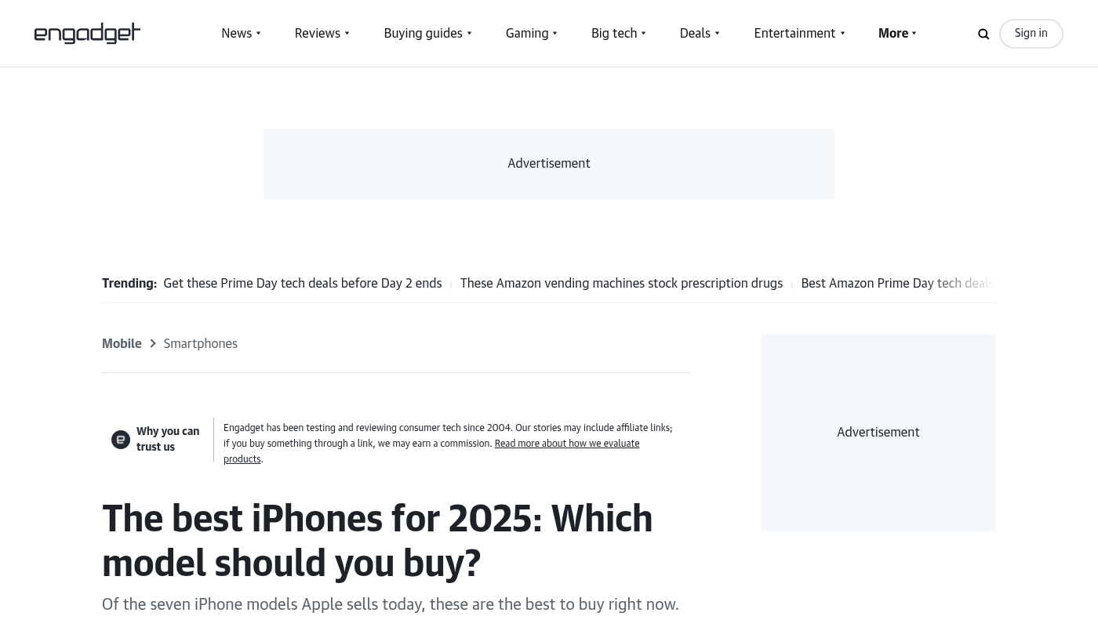Expand the More menu arrow
Screen dimensions: 1098x627
[x=914, y=34]
